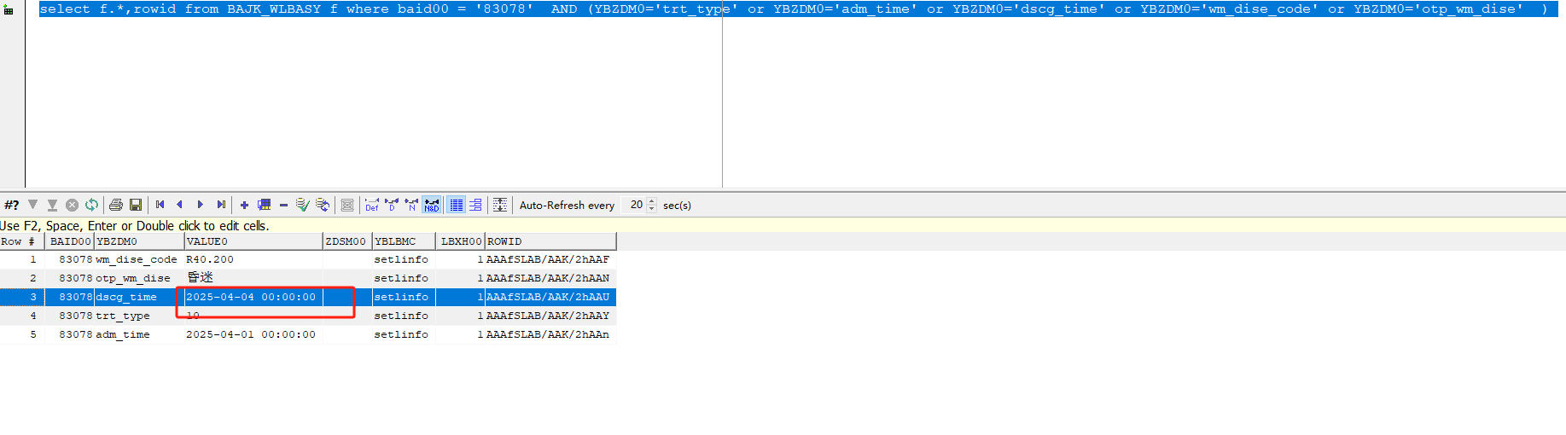
Task: Choose the D column header display
Action: tap(392, 205)
